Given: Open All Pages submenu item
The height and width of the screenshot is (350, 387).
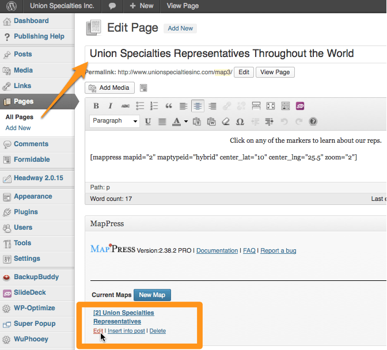Looking at the screenshot, I should pos(20,117).
